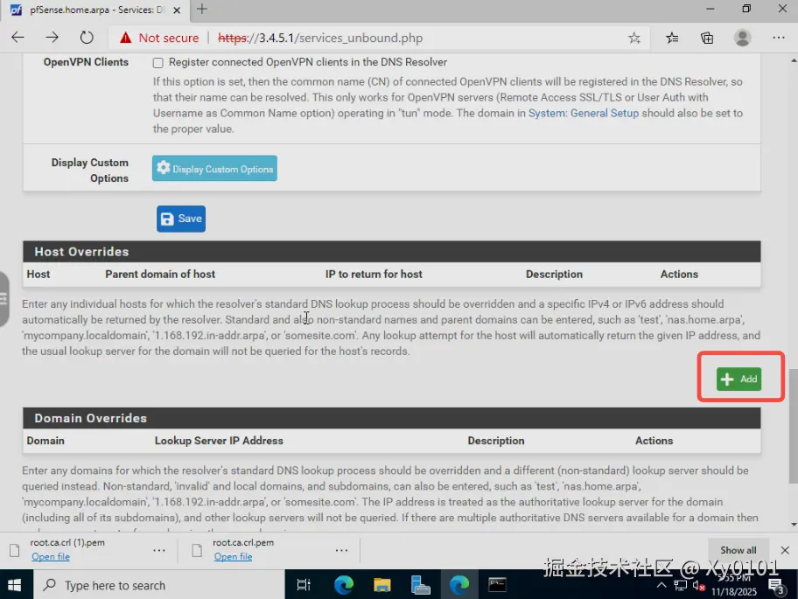Open options for root.ca.crl (1).pem download
This screenshot has height=599, width=798.
click(x=158, y=550)
